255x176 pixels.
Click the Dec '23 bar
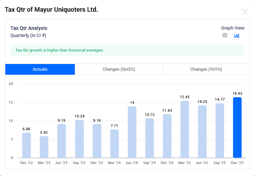[x=97, y=141]
